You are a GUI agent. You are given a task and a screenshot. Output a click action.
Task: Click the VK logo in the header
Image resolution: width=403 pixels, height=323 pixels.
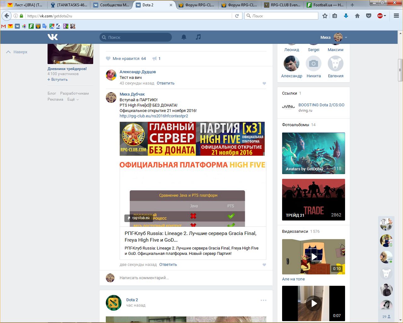(53, 37)
